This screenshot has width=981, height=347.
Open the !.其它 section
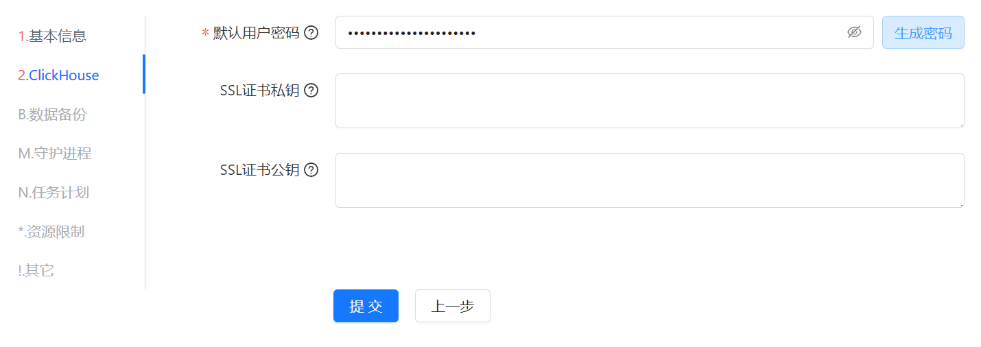36,270
